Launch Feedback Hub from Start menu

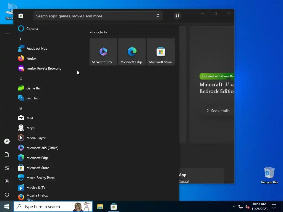(x=49, y=49)
